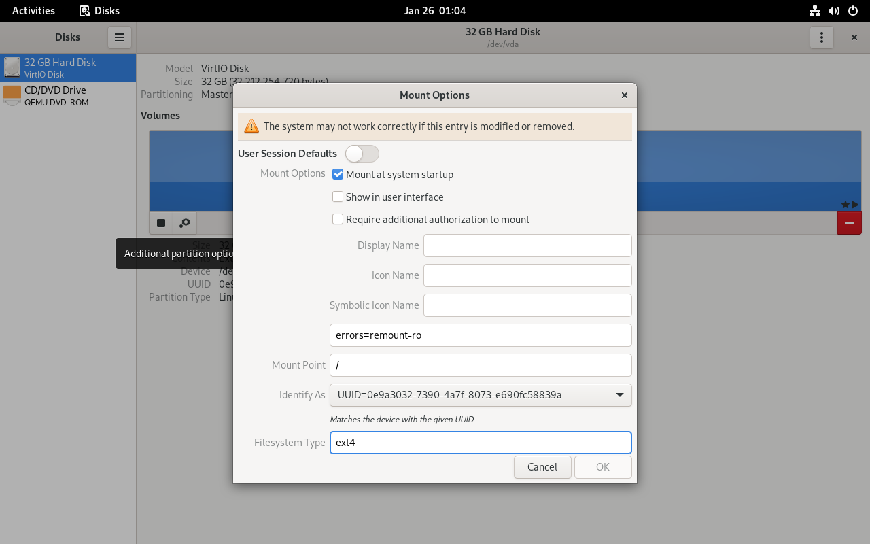
Task: Check Require additional authorization to mount
Action: tap(338, 220)
